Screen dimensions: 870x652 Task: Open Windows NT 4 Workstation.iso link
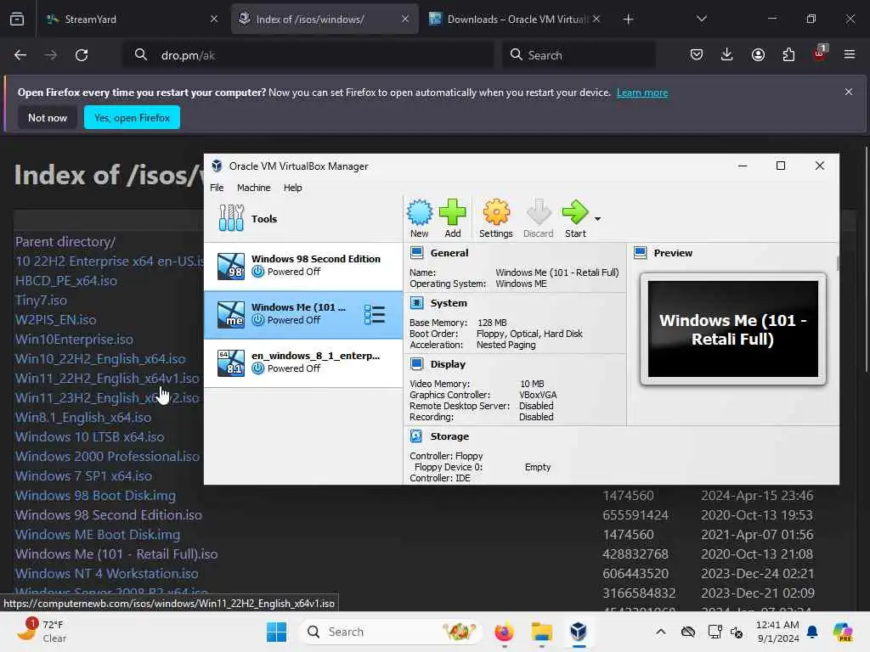(106, 573)
